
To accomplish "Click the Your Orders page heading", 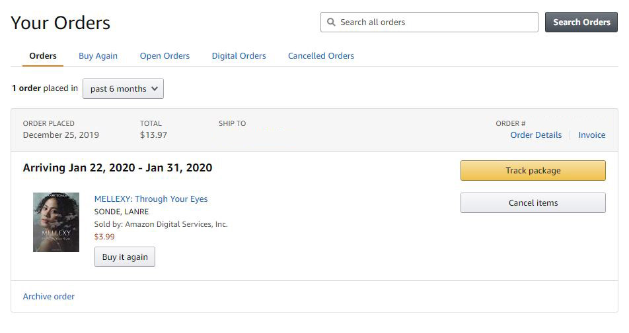I will (61, 23).
